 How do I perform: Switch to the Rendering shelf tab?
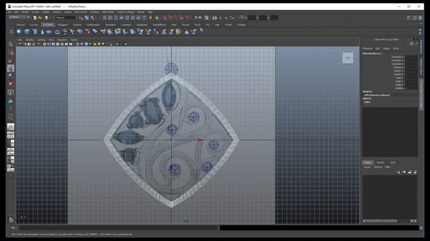pos(142,25)
